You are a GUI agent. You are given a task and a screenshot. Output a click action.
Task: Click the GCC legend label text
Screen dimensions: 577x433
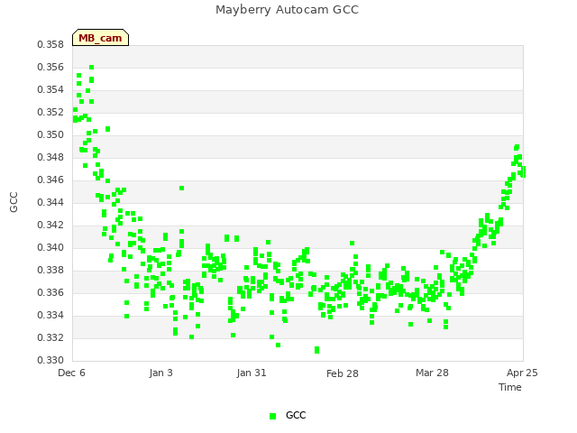point(296,415)
